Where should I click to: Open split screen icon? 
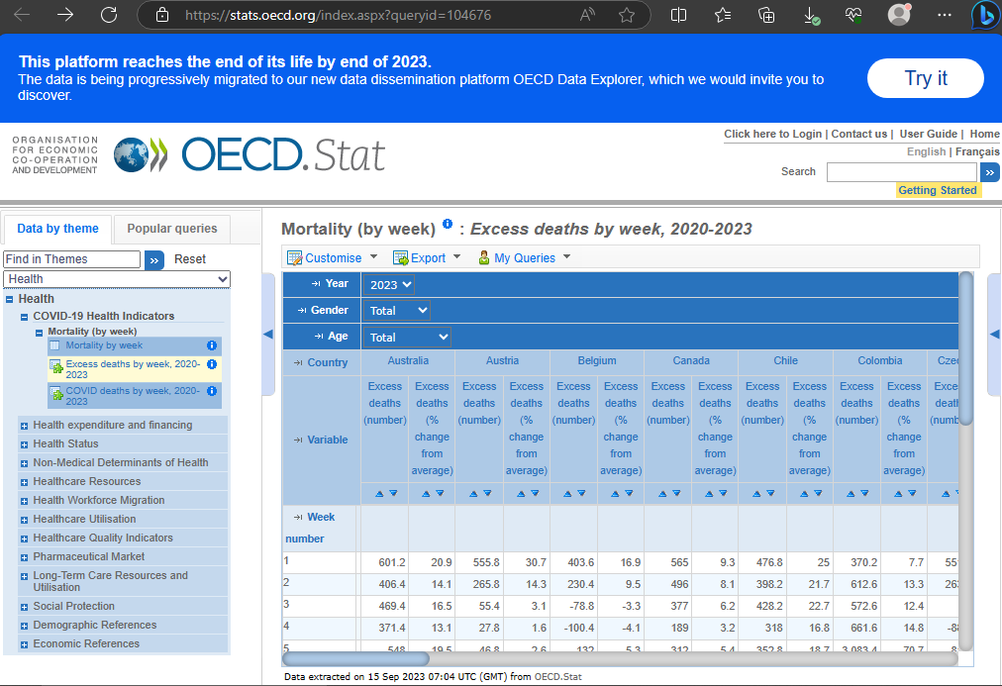[678, 15]
